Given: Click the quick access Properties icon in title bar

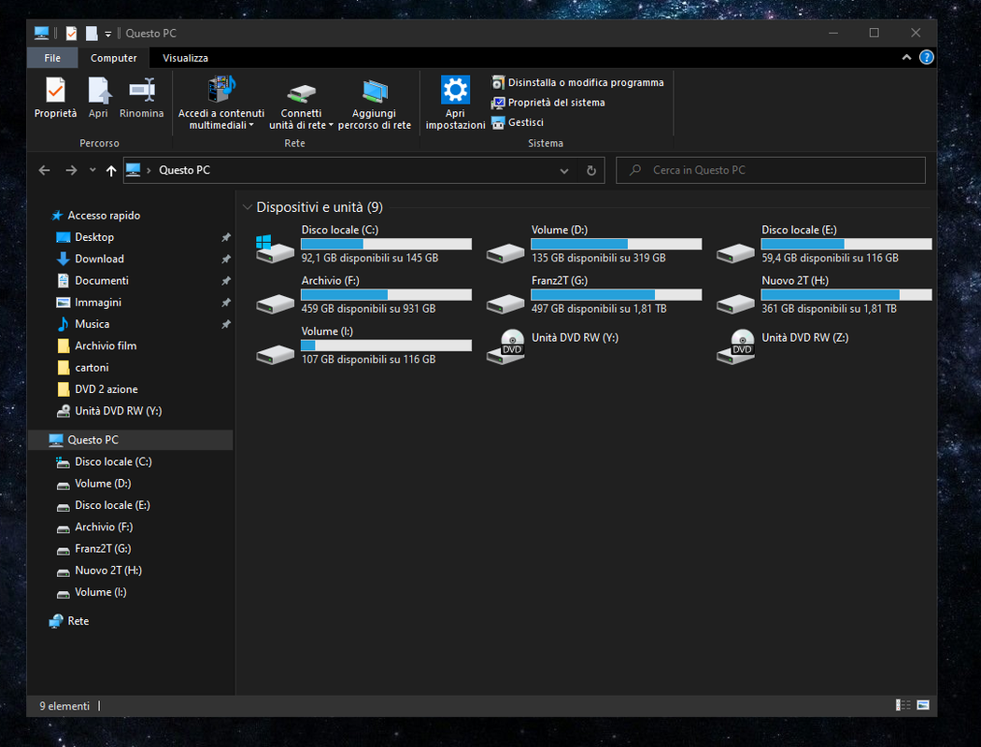Looking at the screenshot, I should pos(71,33).
